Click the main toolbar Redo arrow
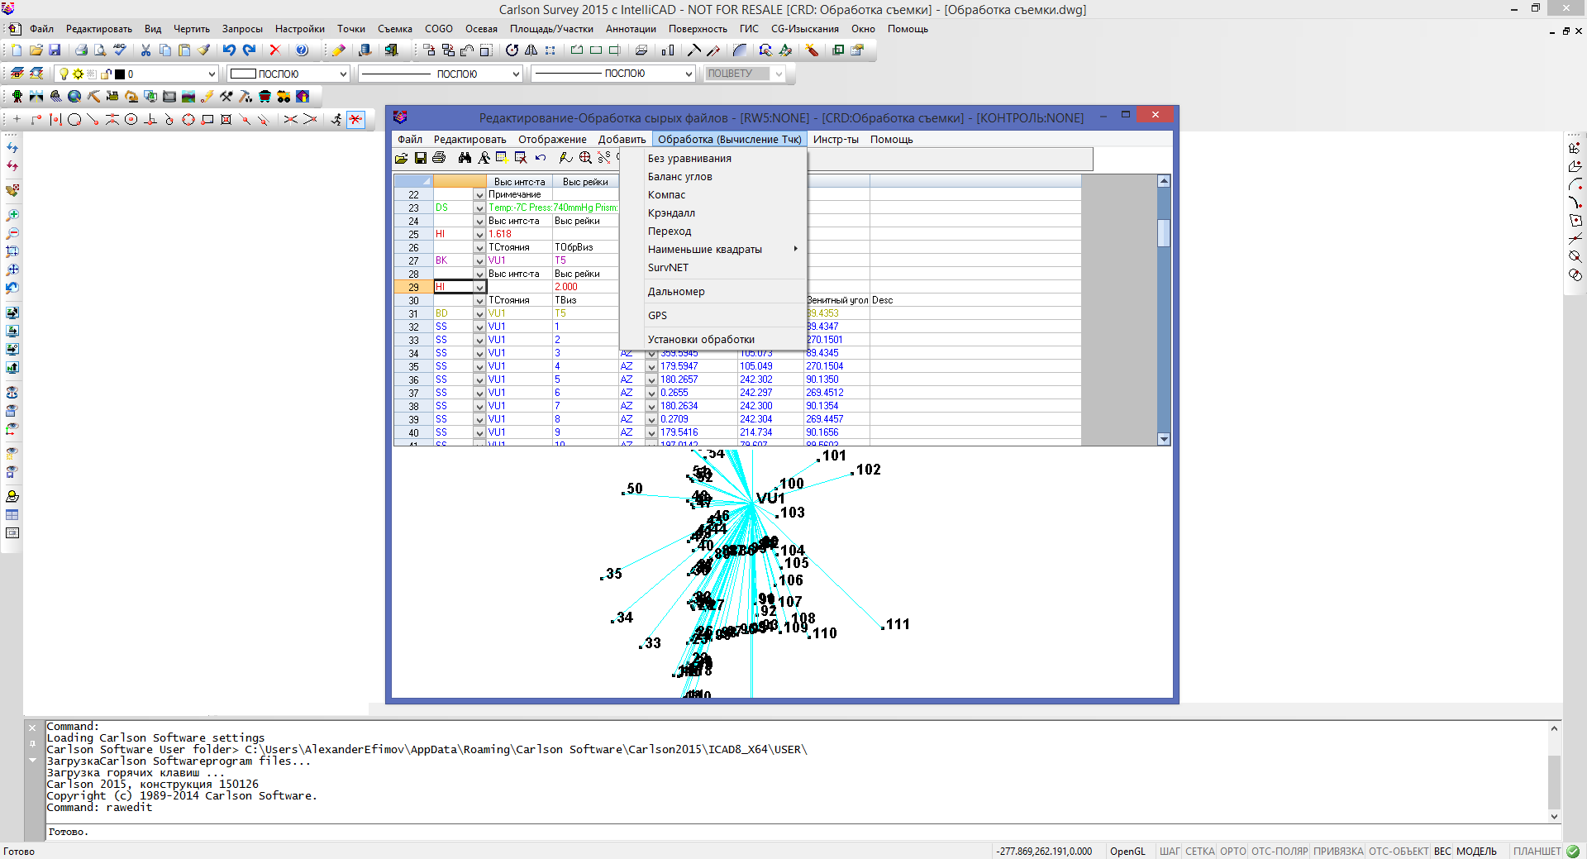1587x859 pixels. coord(249,50)
